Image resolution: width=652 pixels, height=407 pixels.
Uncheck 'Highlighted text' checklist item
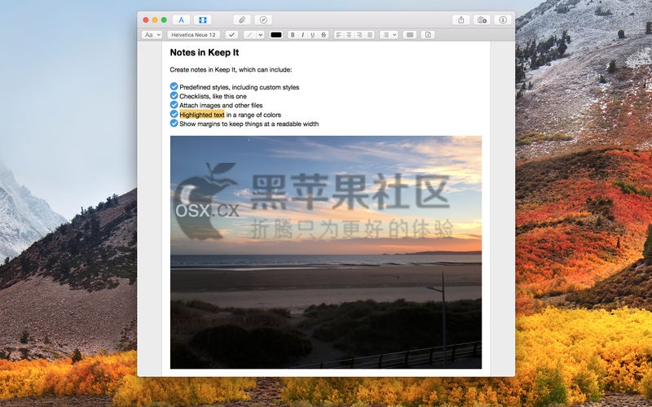point(174,114)
